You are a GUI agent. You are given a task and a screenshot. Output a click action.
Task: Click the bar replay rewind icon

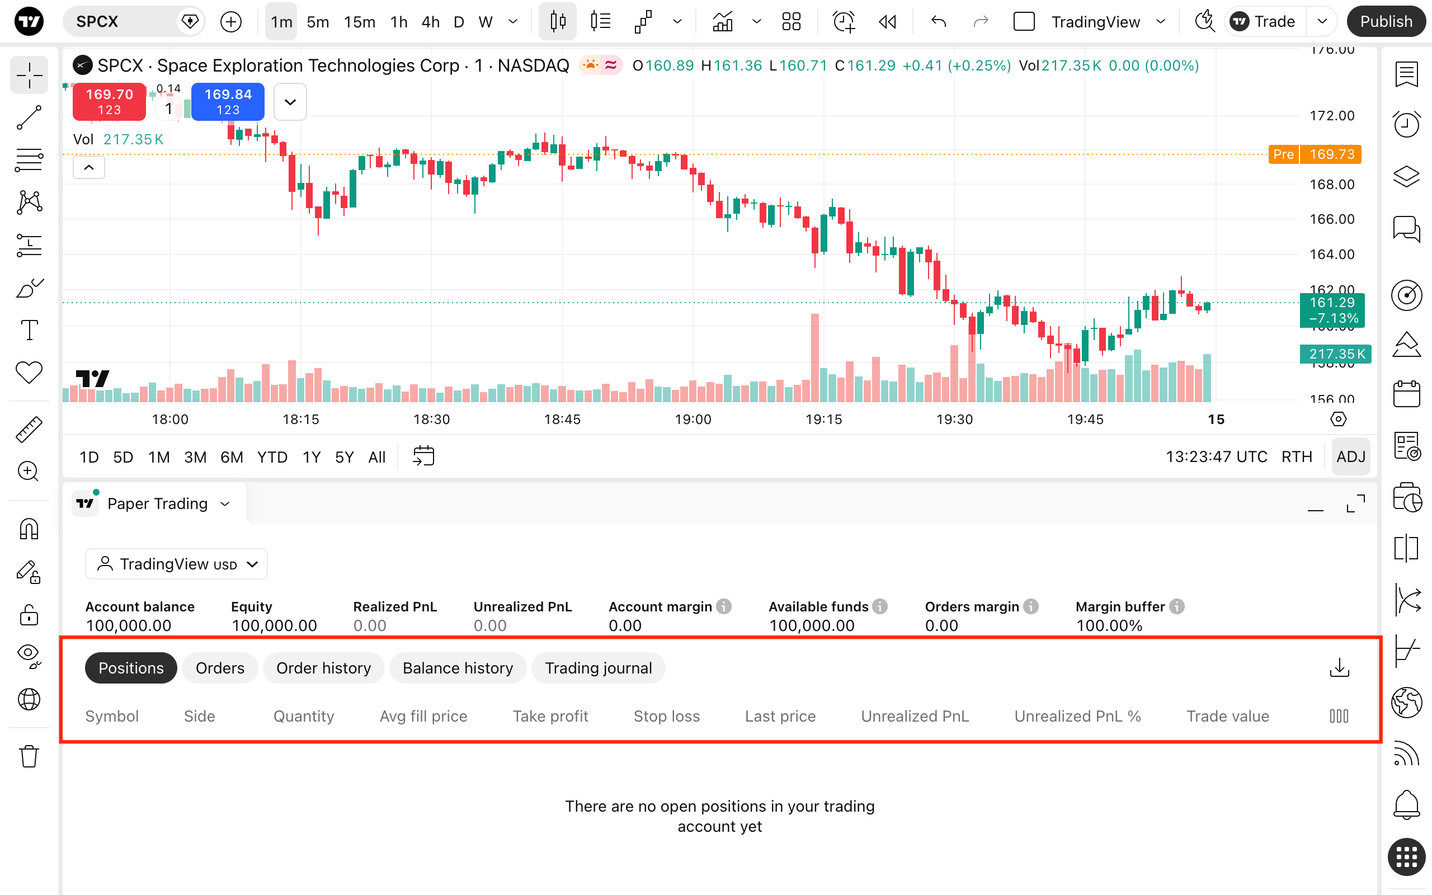[887, 22]
